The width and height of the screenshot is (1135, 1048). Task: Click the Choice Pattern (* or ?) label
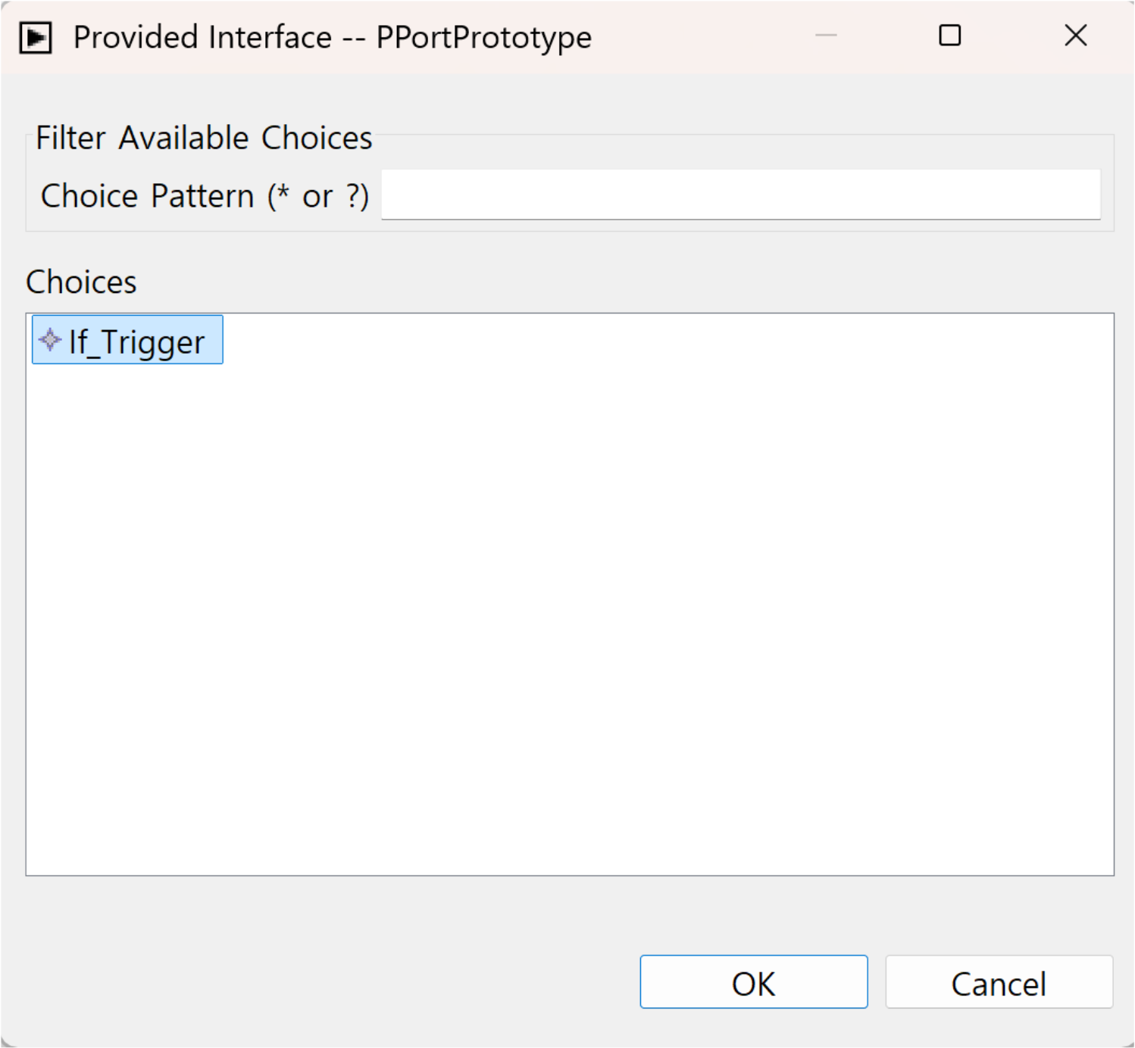205,196
